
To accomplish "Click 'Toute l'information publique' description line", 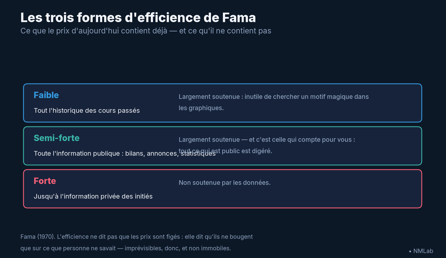I will coord(125,154).
